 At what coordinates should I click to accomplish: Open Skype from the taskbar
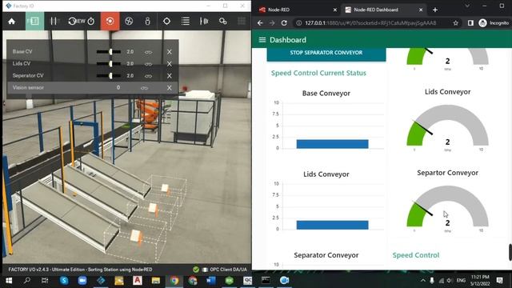click(x=64, y=280)
